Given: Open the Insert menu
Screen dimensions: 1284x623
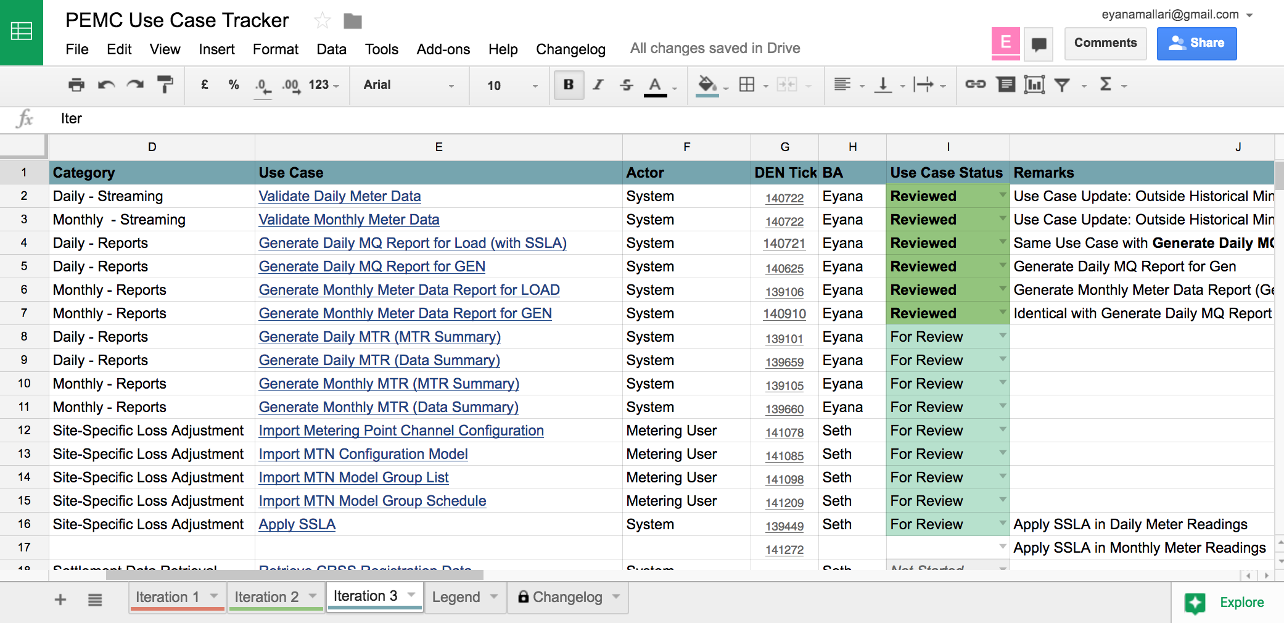Looking at the screenshot, I should [x=216, y=49].
